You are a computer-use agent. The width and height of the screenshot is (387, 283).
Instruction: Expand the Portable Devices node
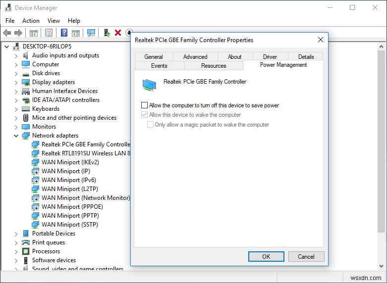point(16,234)
